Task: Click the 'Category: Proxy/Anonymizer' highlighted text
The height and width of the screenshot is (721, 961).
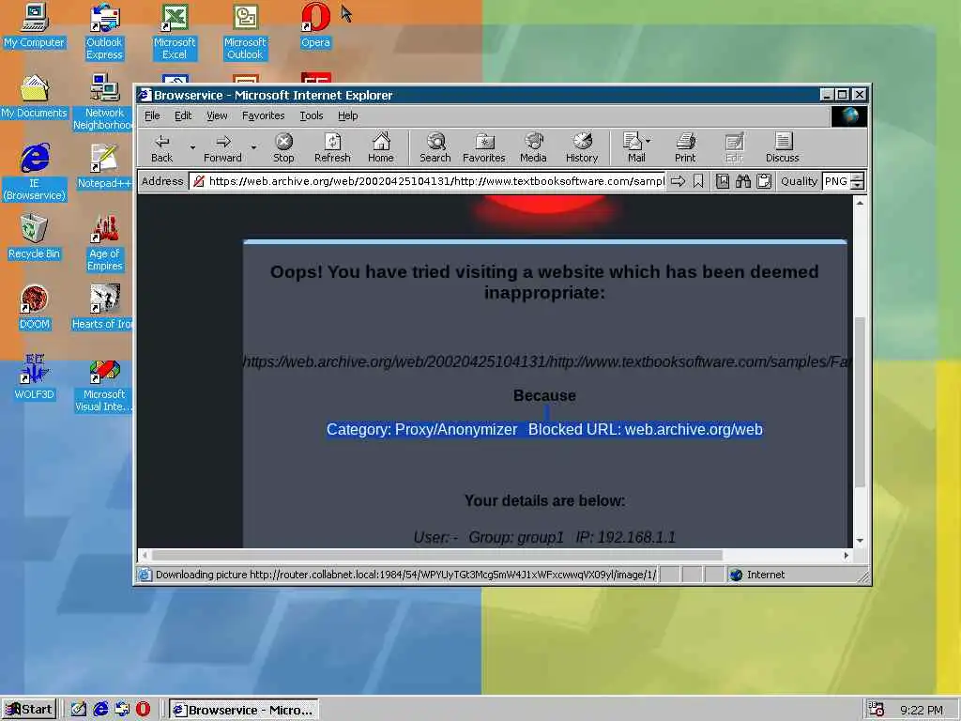Action: click(x=421, y=429)
